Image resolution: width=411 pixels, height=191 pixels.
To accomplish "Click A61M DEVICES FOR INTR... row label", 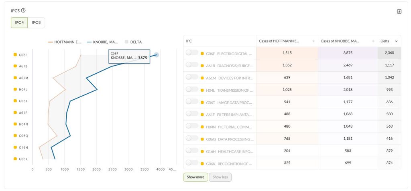I will 230,78.
